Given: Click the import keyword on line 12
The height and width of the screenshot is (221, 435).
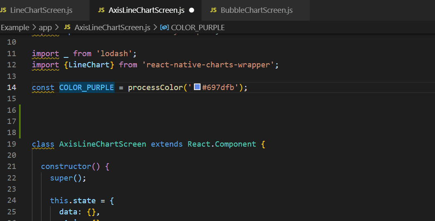Looking at the screenshot, I should coord(45,64).
